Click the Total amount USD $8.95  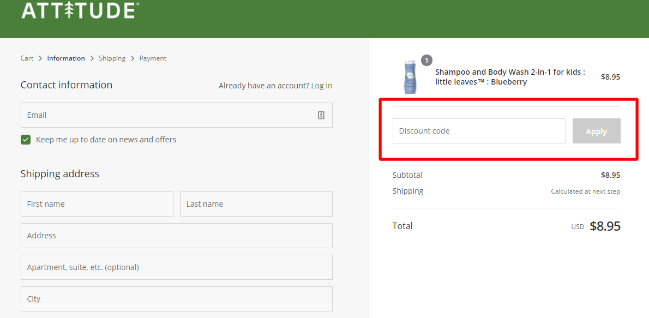(x=596, y=226)
